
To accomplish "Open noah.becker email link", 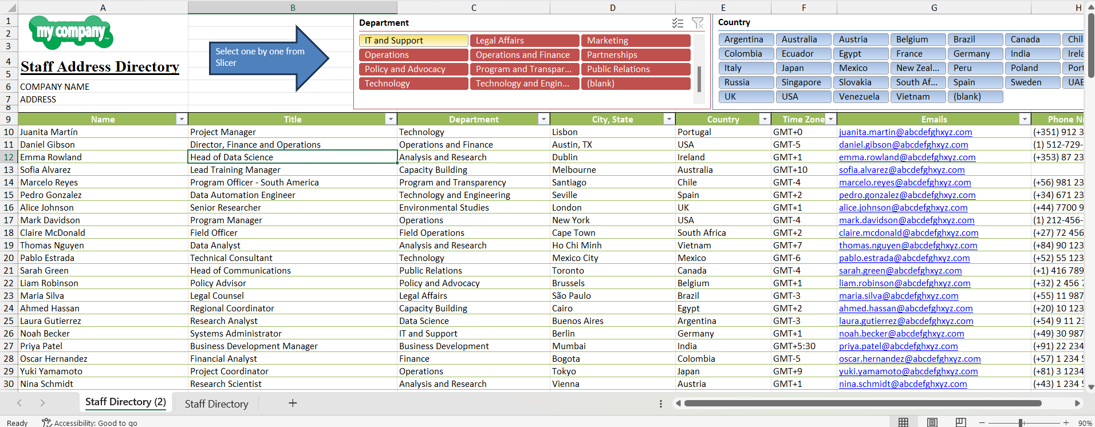I will [901, 334].
